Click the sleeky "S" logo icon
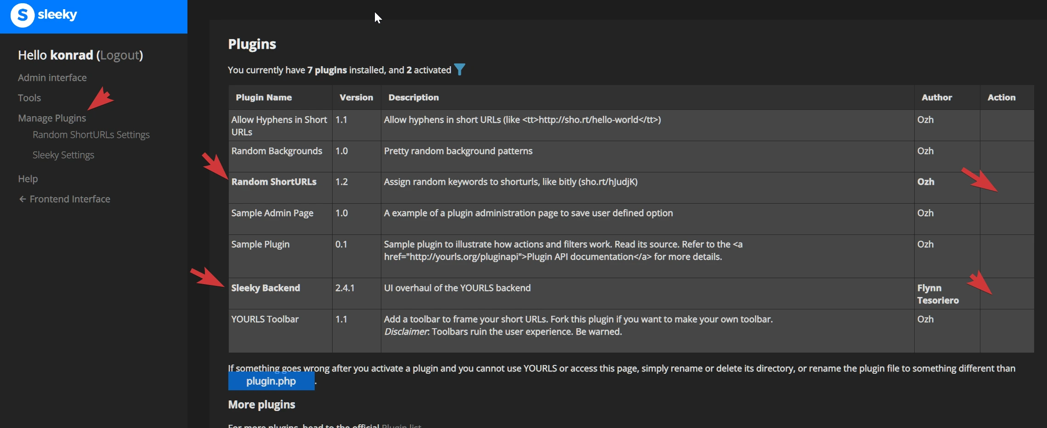The image size is (1047, 428). click(x=22, y=15)
